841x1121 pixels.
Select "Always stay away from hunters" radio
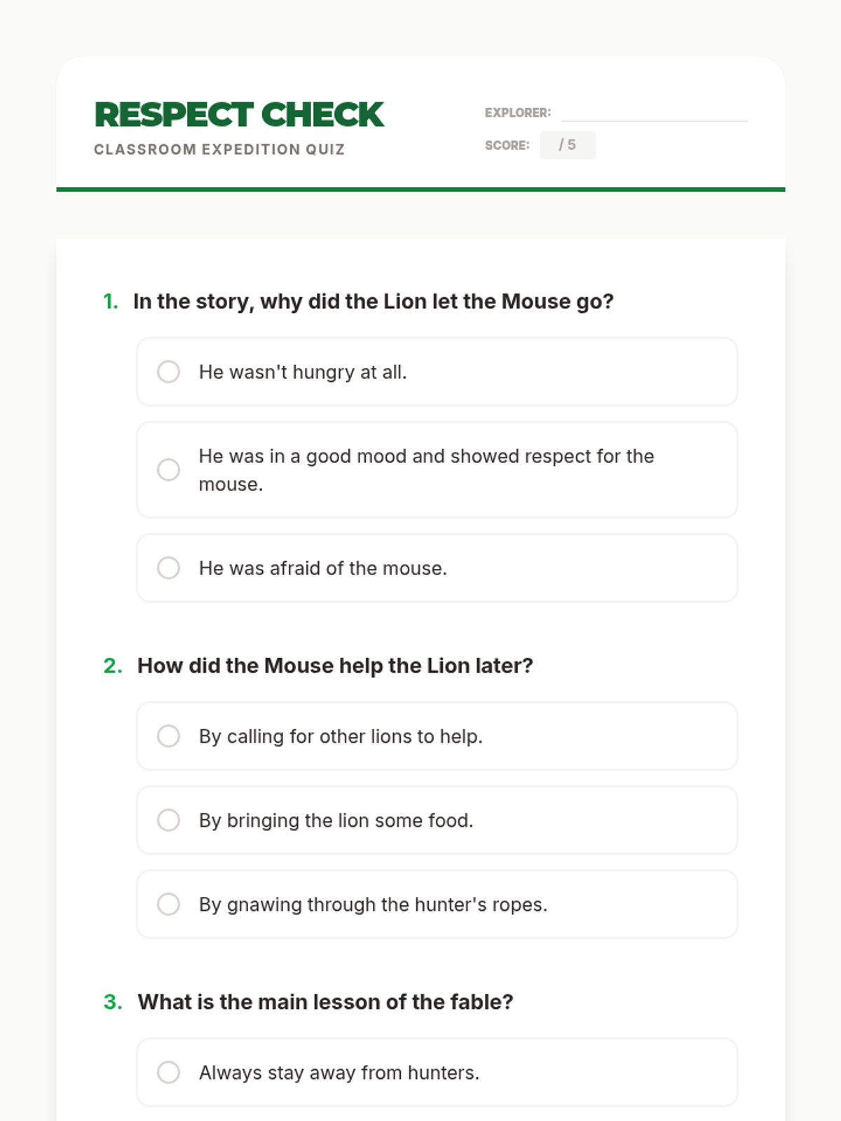click(168, 1072)
